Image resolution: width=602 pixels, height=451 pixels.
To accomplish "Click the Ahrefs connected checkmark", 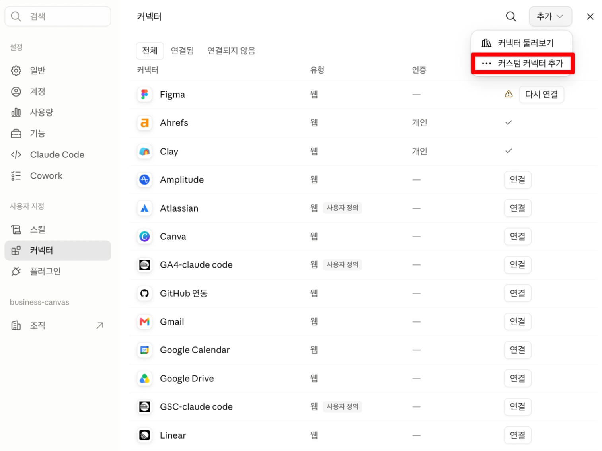I will (508, 122).
